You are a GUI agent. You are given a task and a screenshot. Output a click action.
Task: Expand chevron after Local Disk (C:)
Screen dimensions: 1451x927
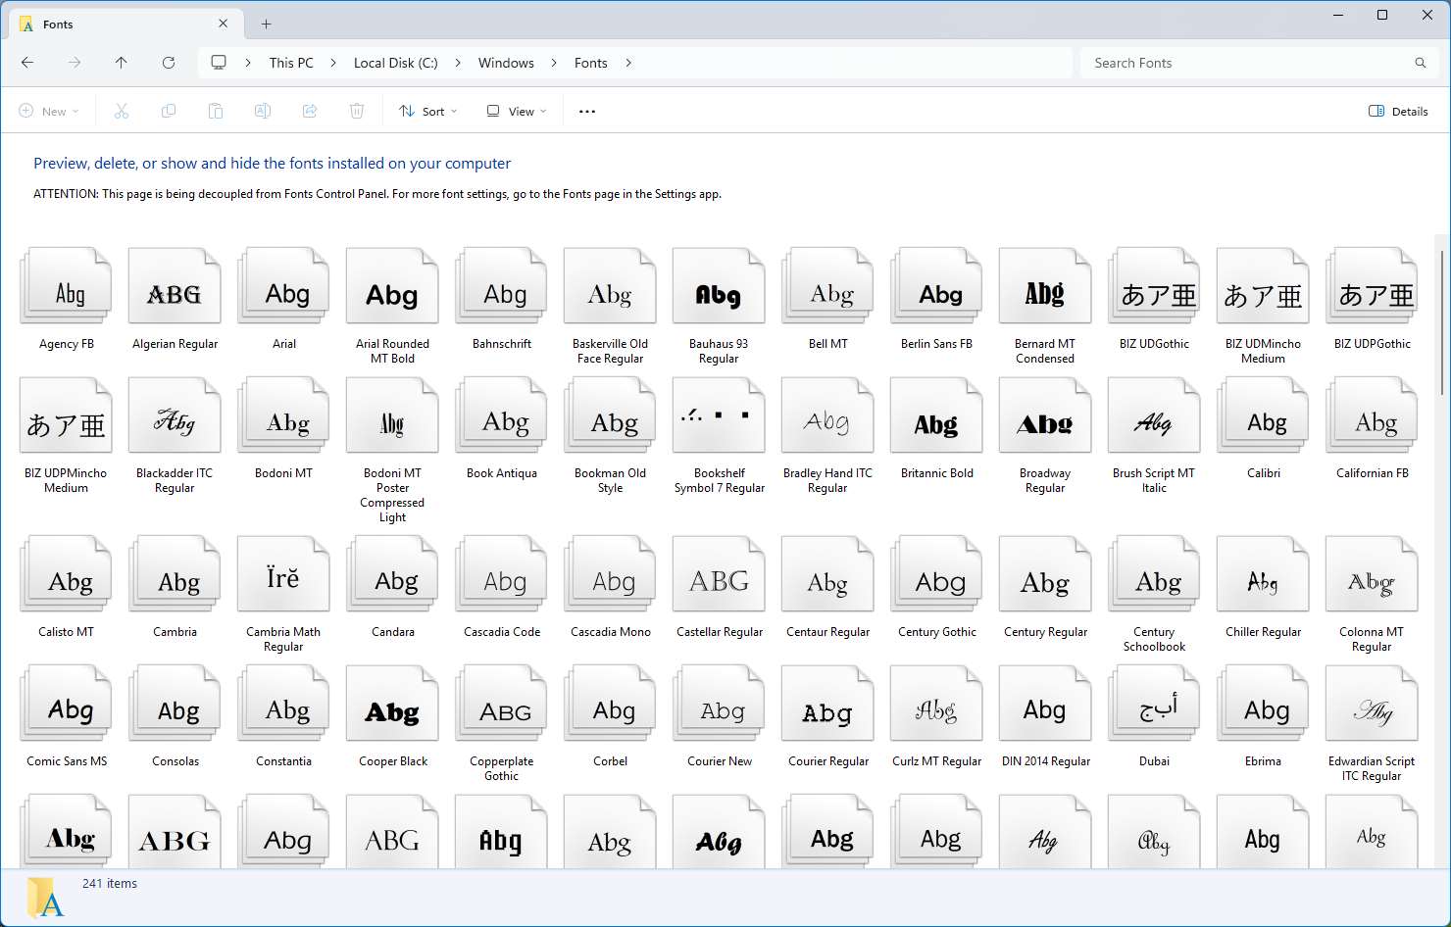(x=457, y=63)
